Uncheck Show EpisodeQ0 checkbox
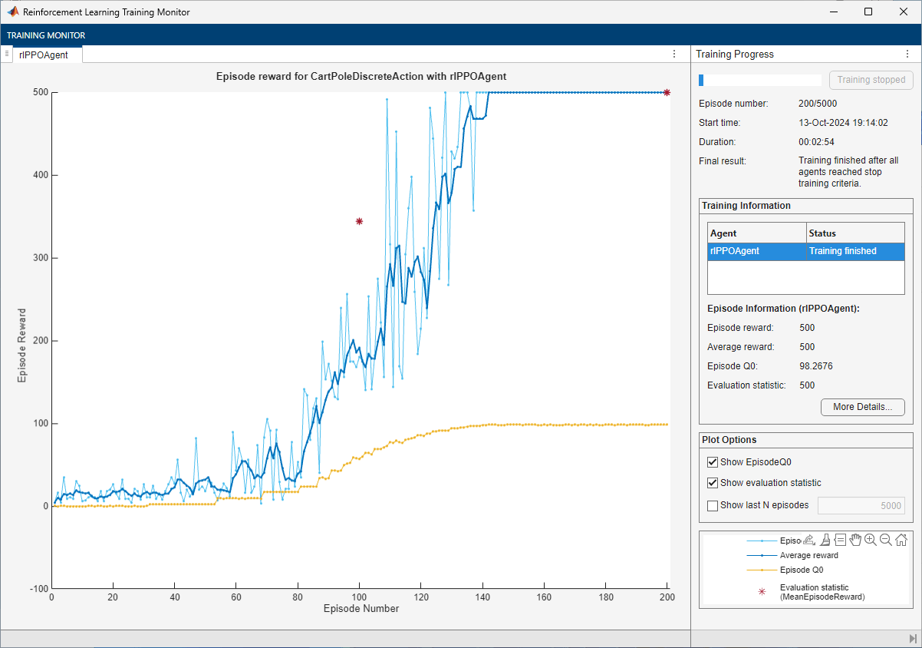The image size is (922, 648). point(713,462)
